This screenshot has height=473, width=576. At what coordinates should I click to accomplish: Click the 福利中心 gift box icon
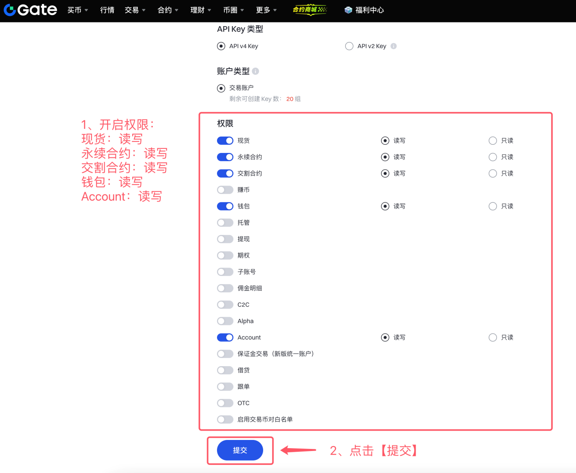349,10
